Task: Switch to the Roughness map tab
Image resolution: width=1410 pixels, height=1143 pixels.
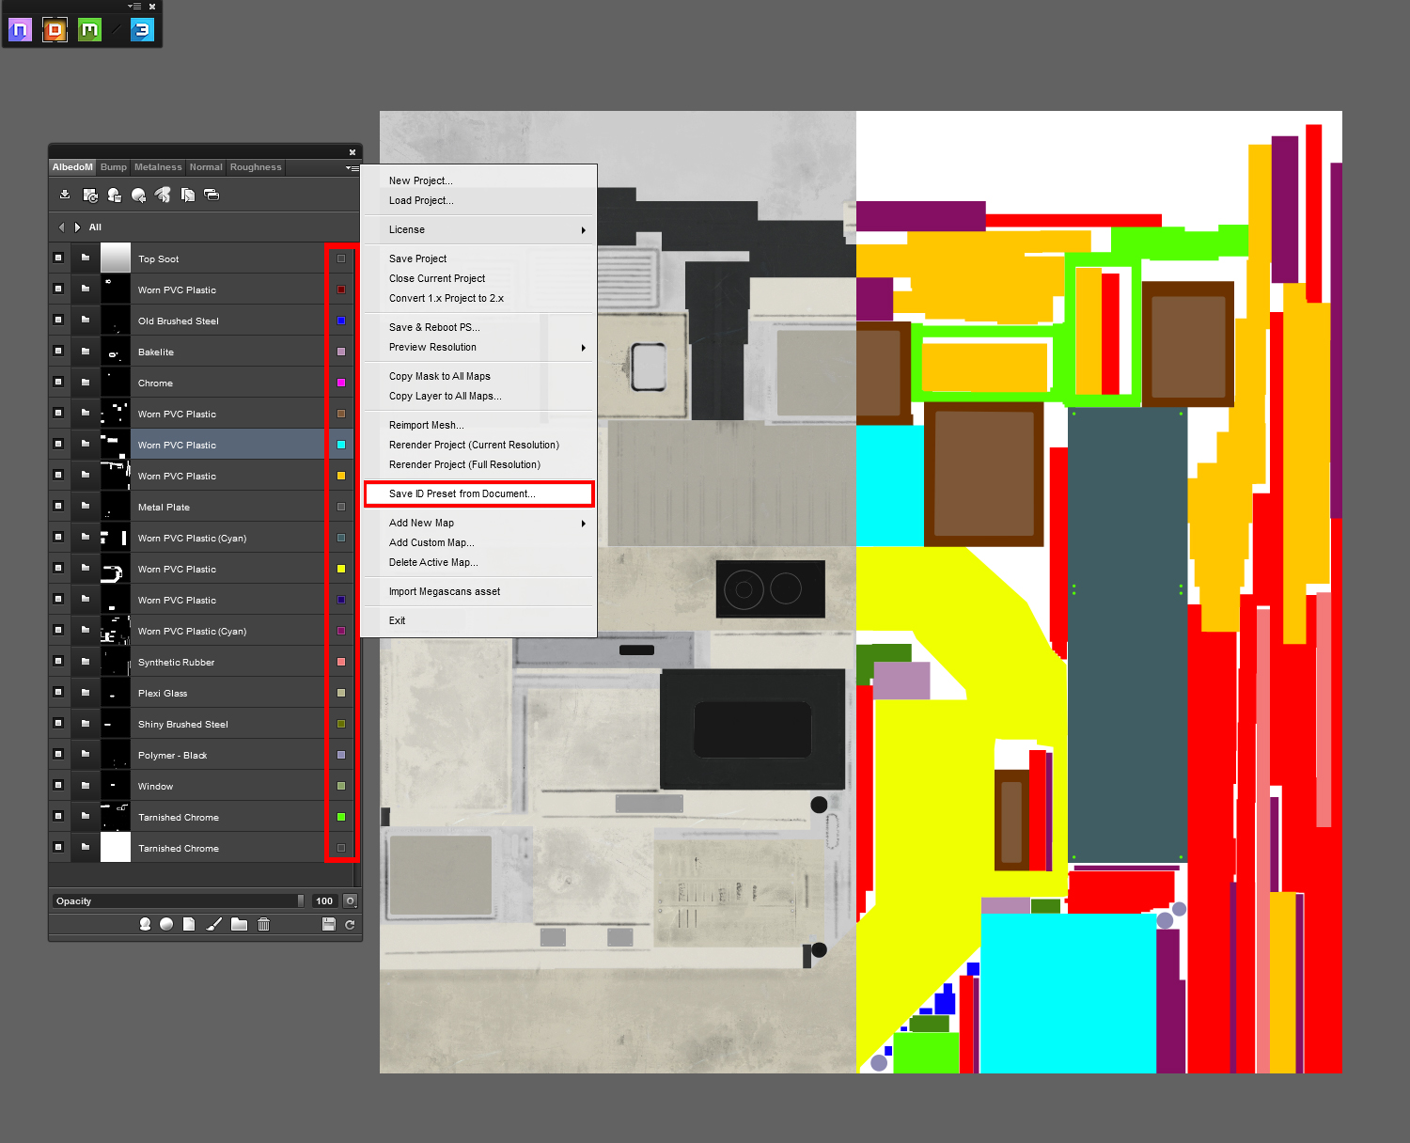Action: (x=256, y=167)
